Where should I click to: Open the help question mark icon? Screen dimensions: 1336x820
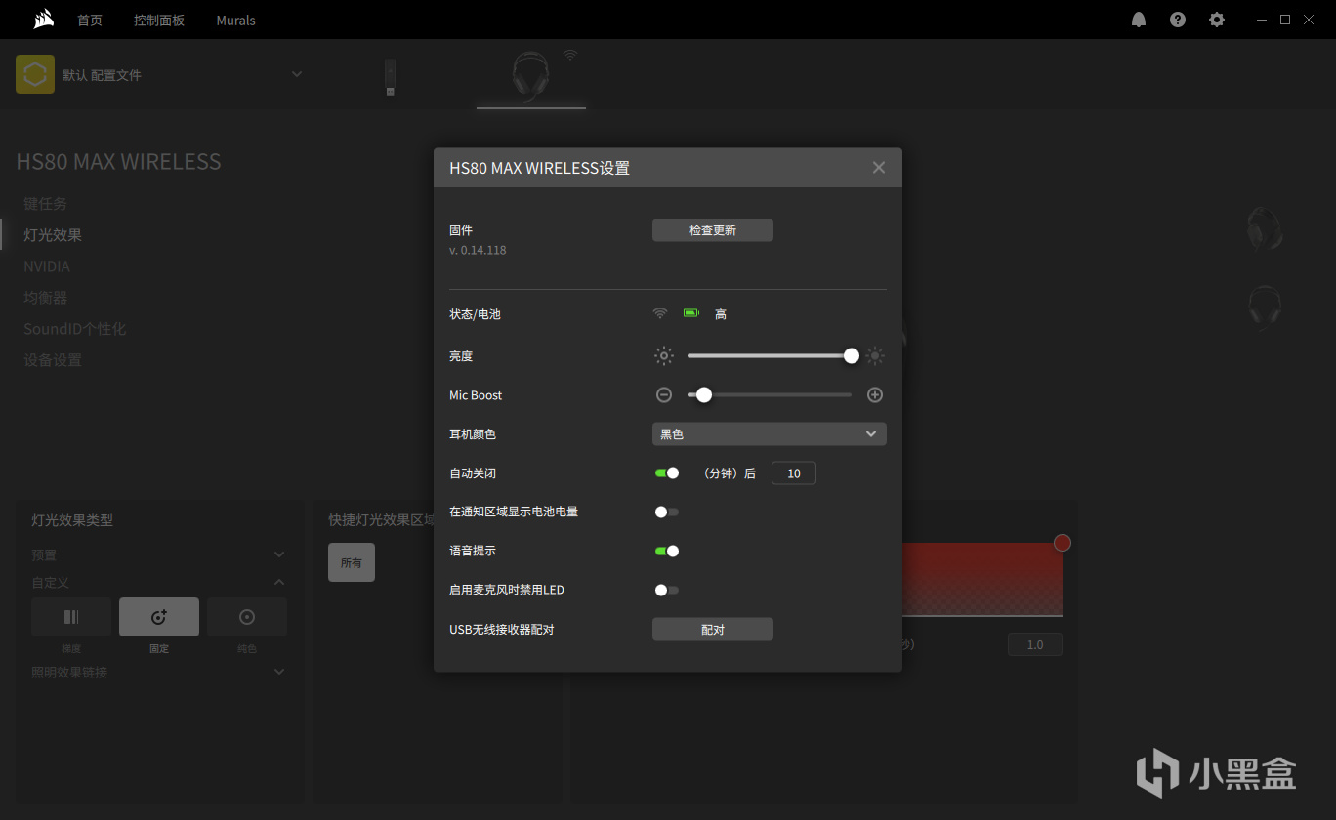point(1178,20)
